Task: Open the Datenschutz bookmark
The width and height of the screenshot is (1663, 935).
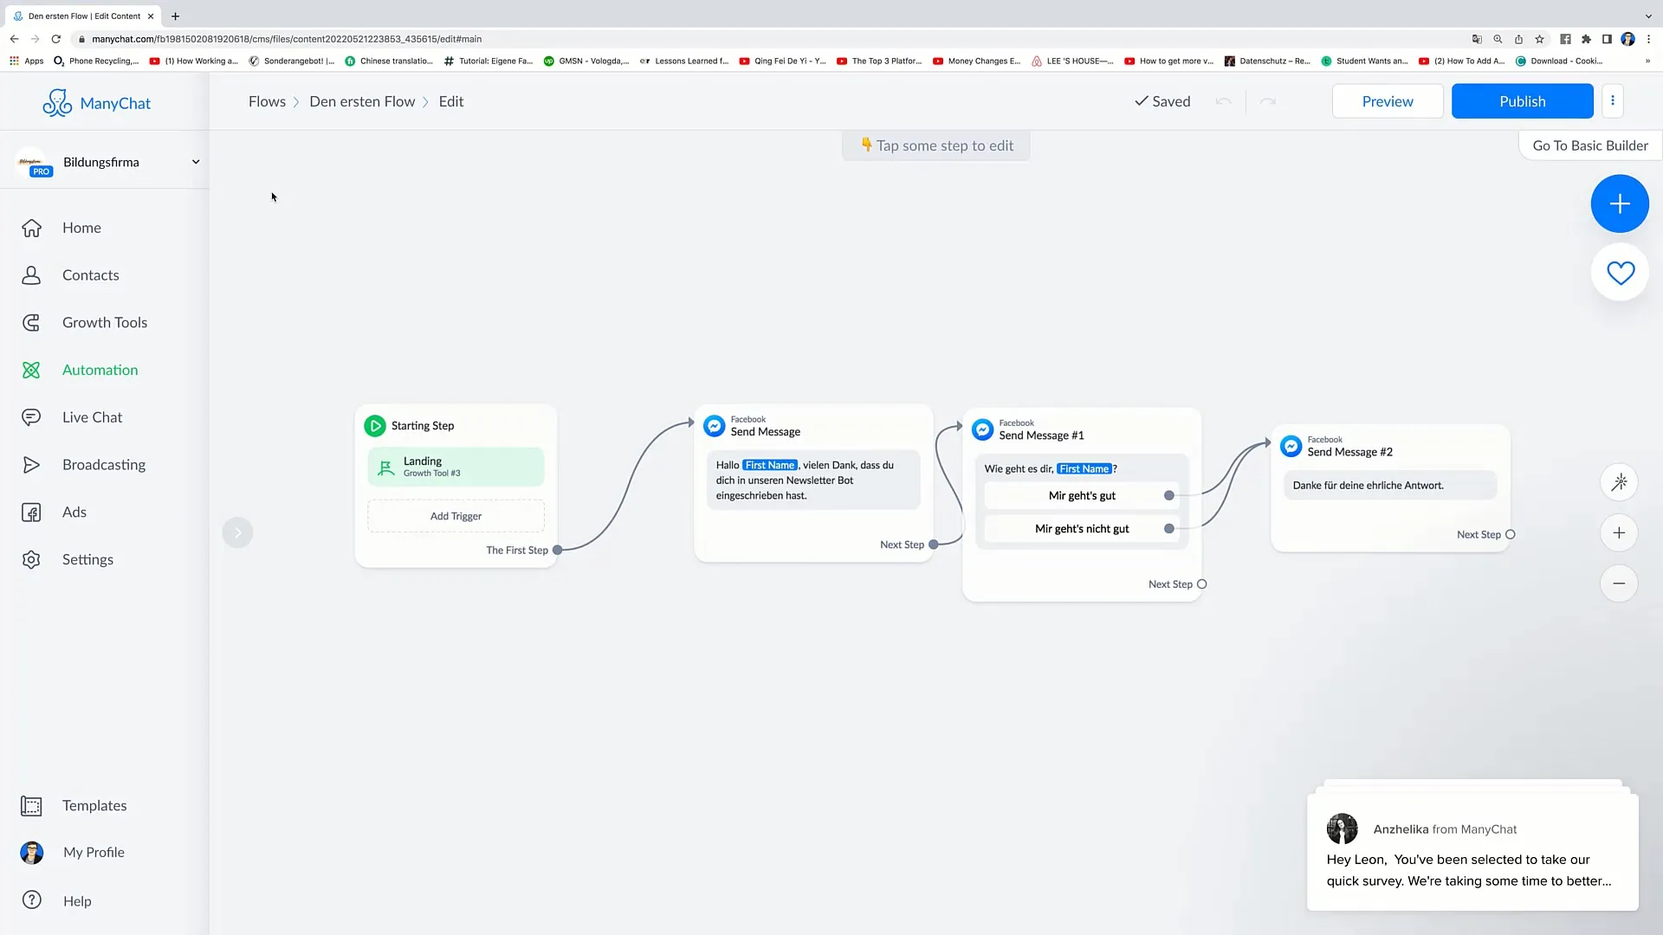Action: point(1266,61)
